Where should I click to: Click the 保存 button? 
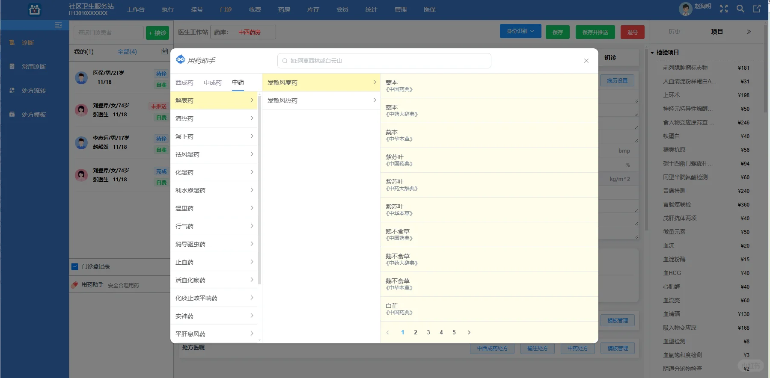pos(558,32)
